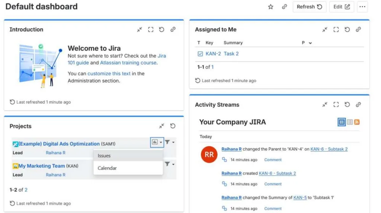Click the RR user avatar

pyautogui.click(x=209, y=154)
